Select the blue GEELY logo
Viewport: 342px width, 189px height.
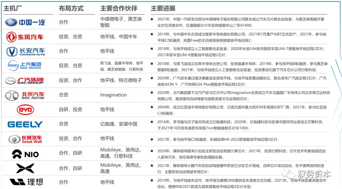25,124
